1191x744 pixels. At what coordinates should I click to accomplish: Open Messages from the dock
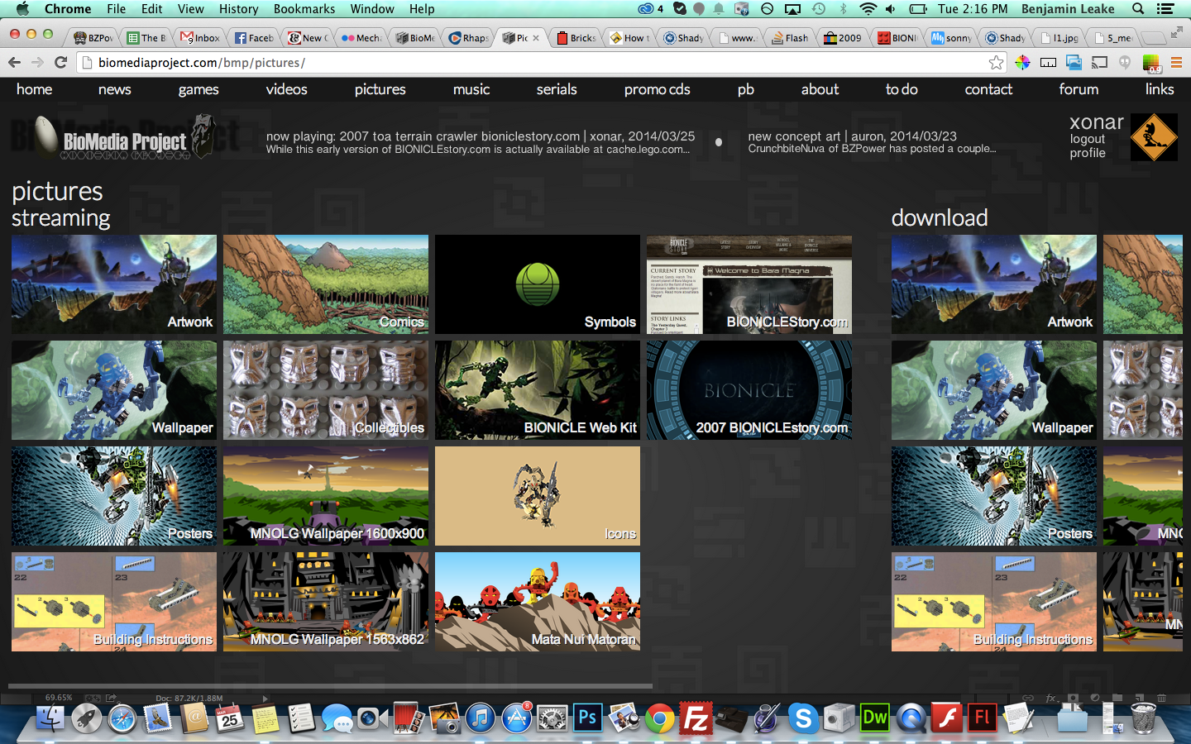point(337,718)
